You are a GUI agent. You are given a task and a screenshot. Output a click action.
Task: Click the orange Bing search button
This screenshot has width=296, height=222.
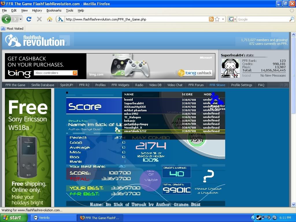pyautogui.click(x=75, y=73)
